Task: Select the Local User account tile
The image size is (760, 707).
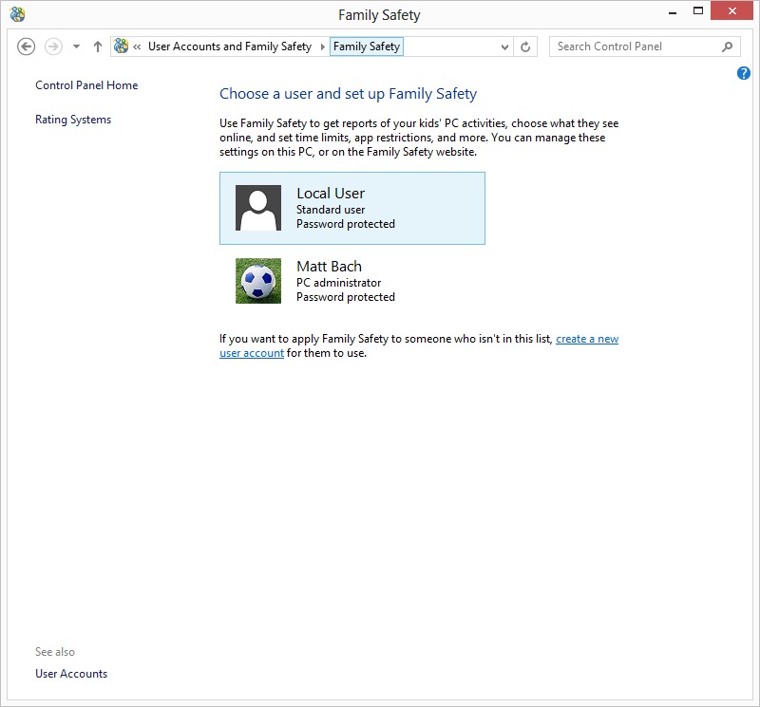Action: tap(352, 208)
